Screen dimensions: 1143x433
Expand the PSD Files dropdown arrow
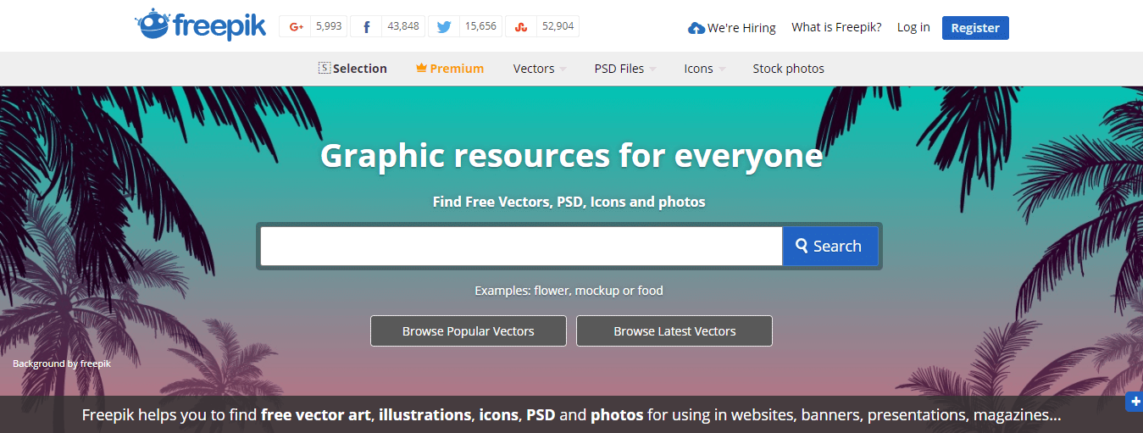[652, 69]
